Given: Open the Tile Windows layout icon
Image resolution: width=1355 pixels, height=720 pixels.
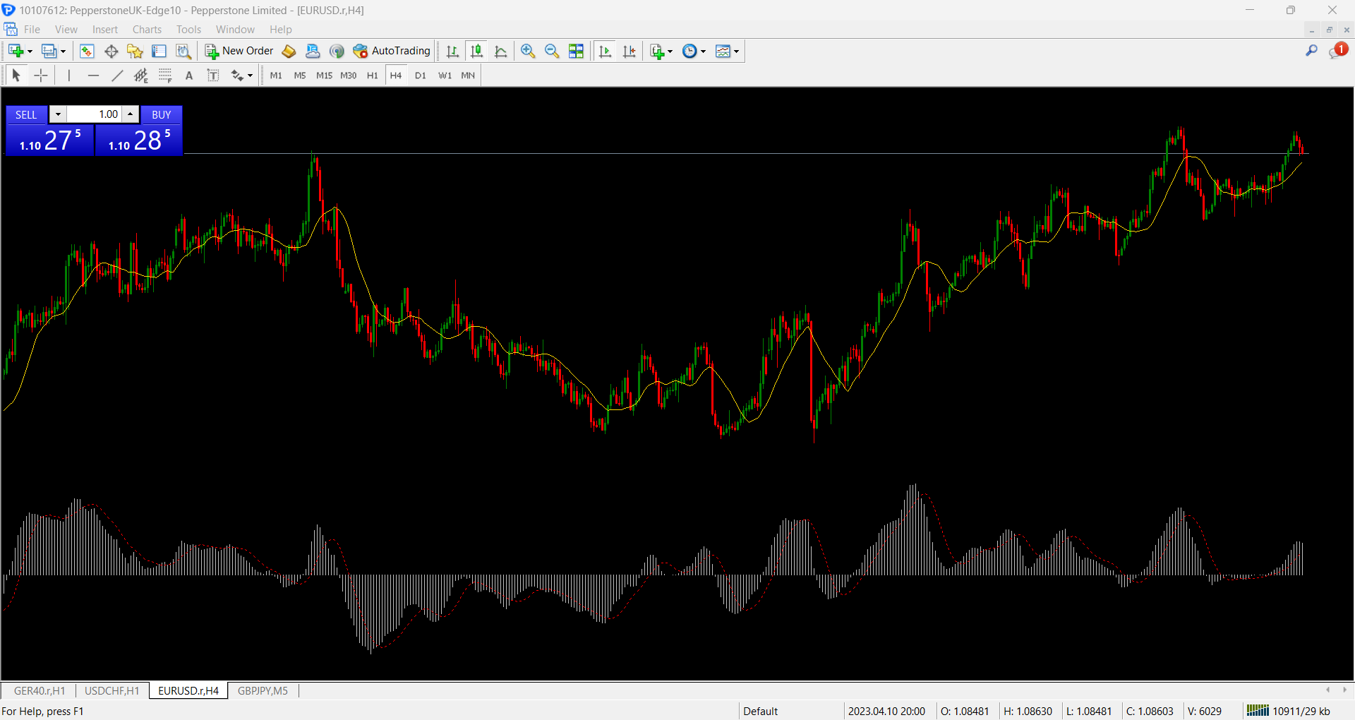Looking at the screenshot, I should tap(576, 51).
